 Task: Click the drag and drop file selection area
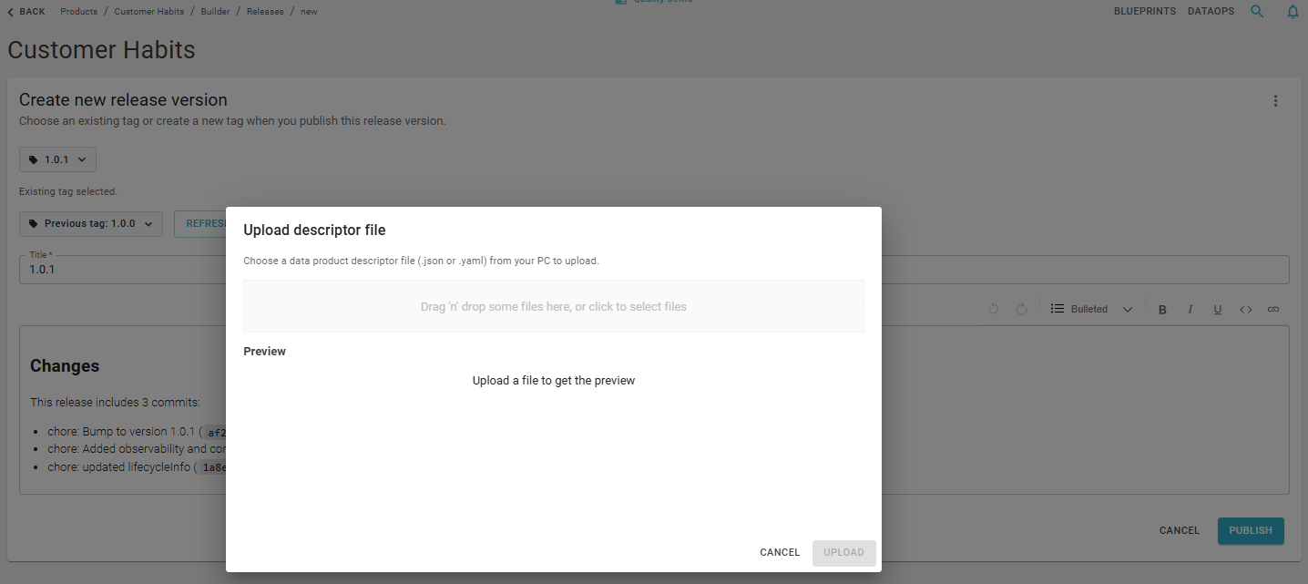tap(553, 305)
